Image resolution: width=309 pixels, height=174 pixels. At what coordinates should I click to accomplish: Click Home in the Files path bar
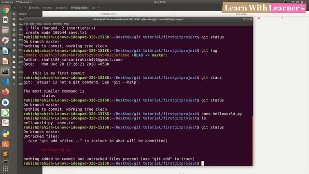pyautogui.click(x=34, y=8)
